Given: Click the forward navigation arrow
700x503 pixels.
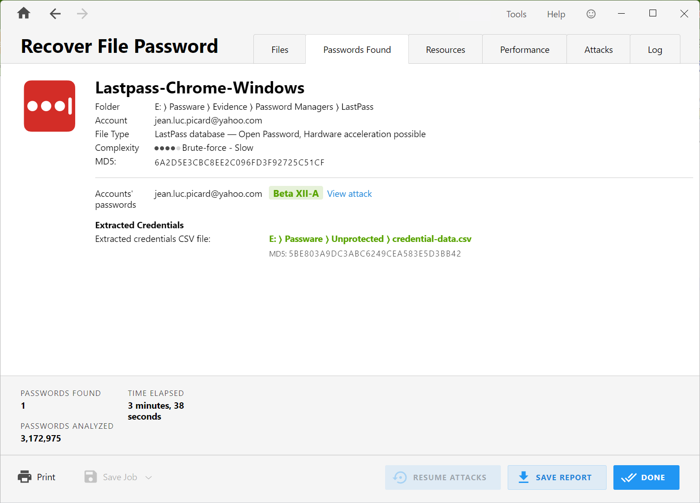Looking at the screenshot, I should [x=82, y=13].
